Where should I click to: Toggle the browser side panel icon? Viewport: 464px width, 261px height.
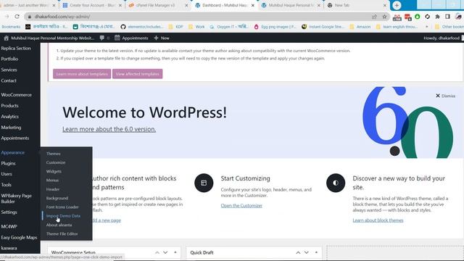point(447,17)
